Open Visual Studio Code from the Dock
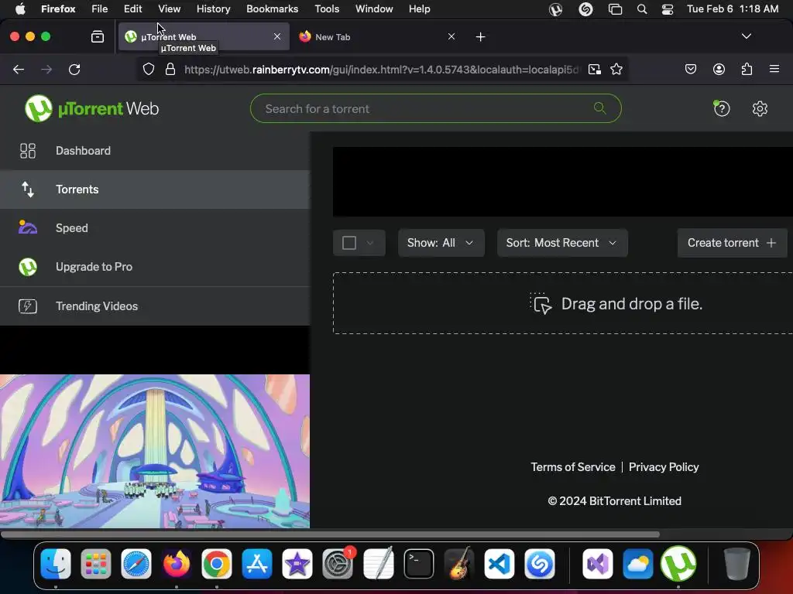Image resolution: width=793 pixels, height=594 pixels. click(x=499, y=564)
